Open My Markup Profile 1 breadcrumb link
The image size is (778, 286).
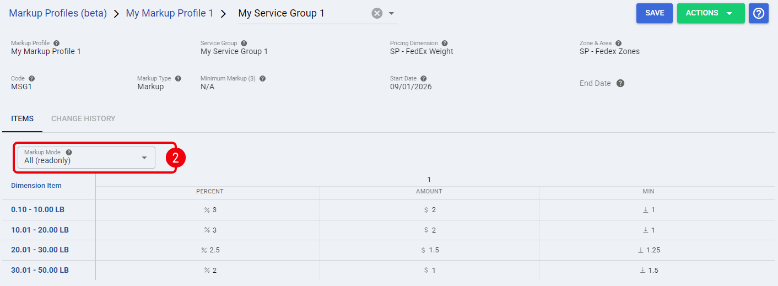tap(170, 13)
